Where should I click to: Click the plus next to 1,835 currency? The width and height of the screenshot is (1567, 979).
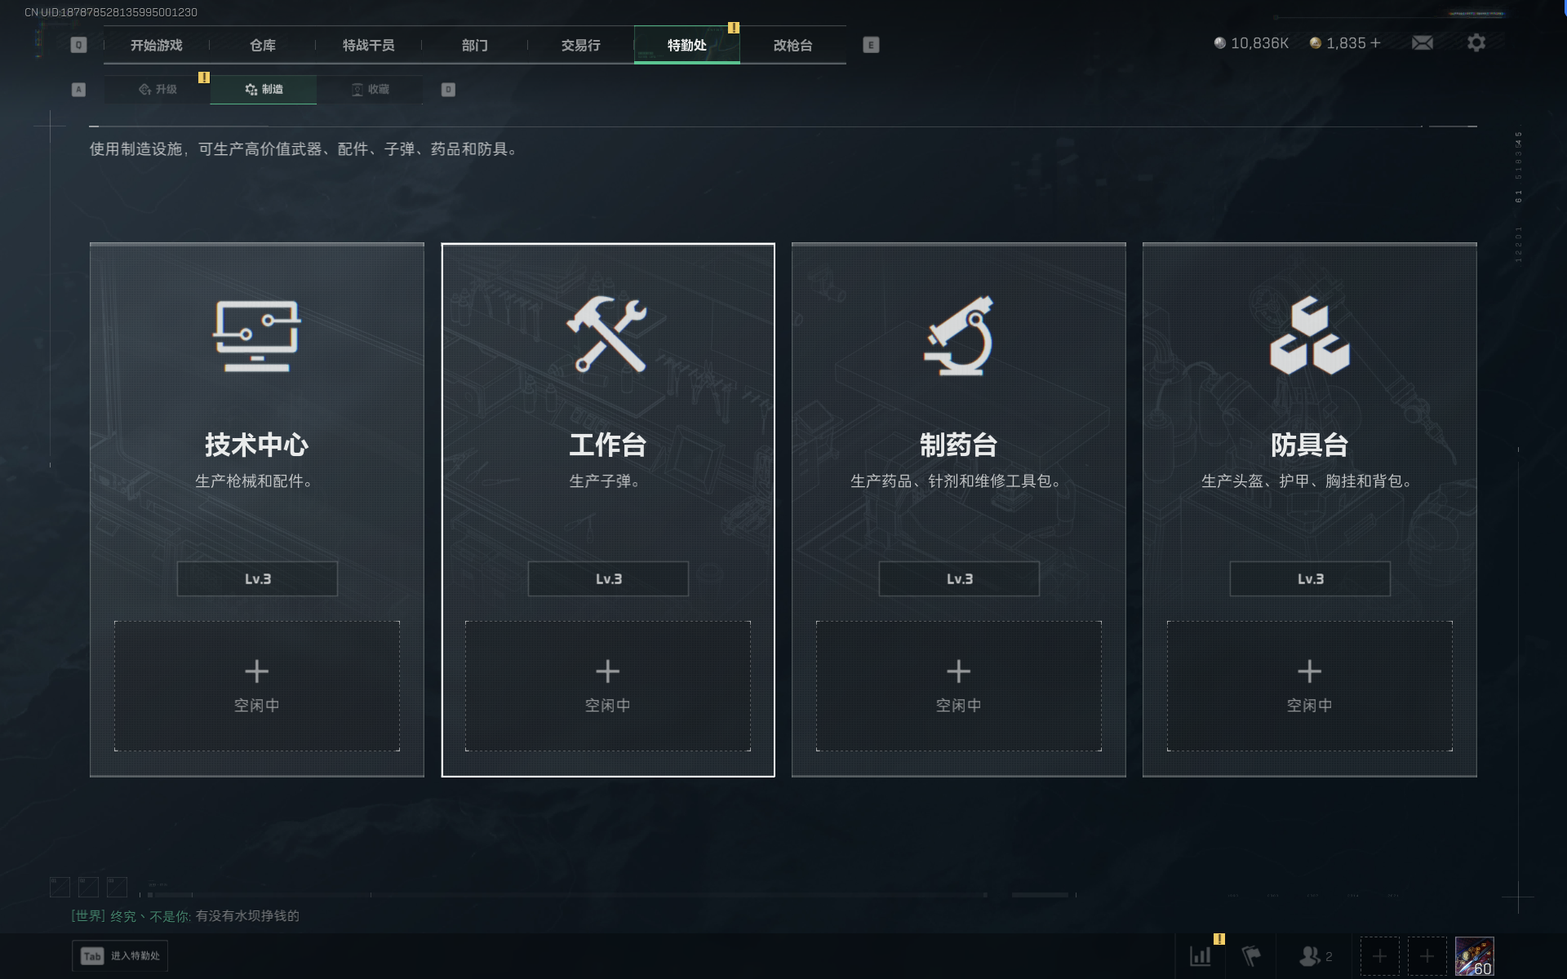1375,42
